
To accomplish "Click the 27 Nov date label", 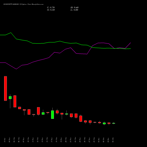I will (89, 140).
